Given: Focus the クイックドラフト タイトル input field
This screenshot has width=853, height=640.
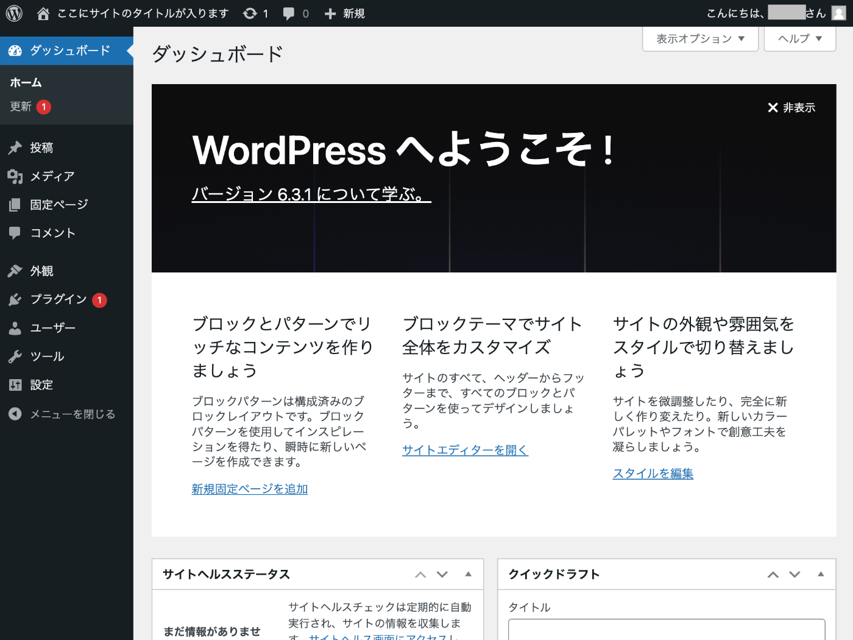Looking at the screenshot, I should 667,630.
